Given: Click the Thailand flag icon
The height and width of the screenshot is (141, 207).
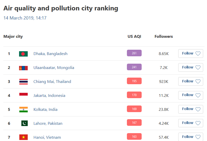Looking at the screenshot, I should click(23, 82).
